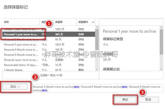Click the details pane scrollbar thumb
The image size is (165, 109).
[x=161, y=42]
